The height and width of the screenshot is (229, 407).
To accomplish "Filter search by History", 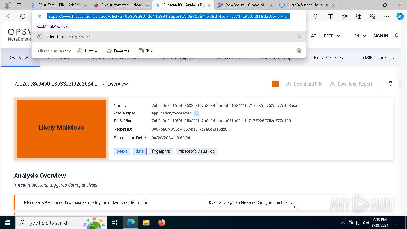I will tap(87, 51).
